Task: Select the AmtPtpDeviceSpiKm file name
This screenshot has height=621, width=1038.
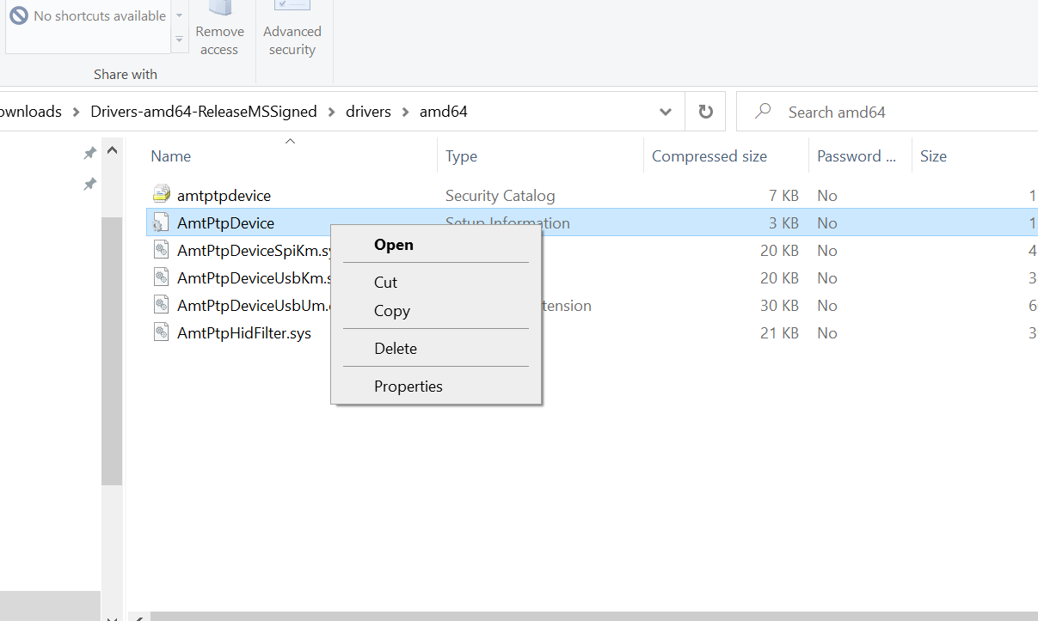Action: 254,251
